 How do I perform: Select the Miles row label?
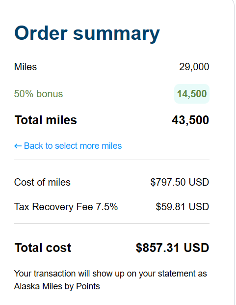click(26, 67)
